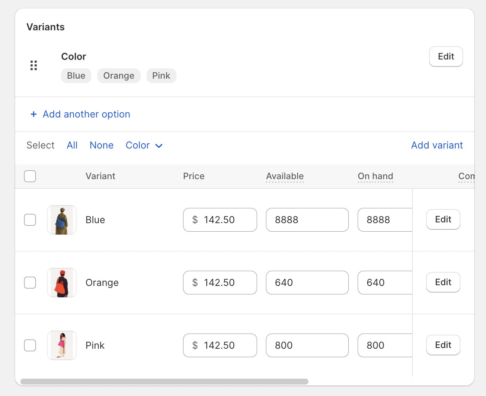The height and width of the screenshot is (396, 486).
Task: Click the horizontal scrollbar at the bottom
Action: point(165,381)
